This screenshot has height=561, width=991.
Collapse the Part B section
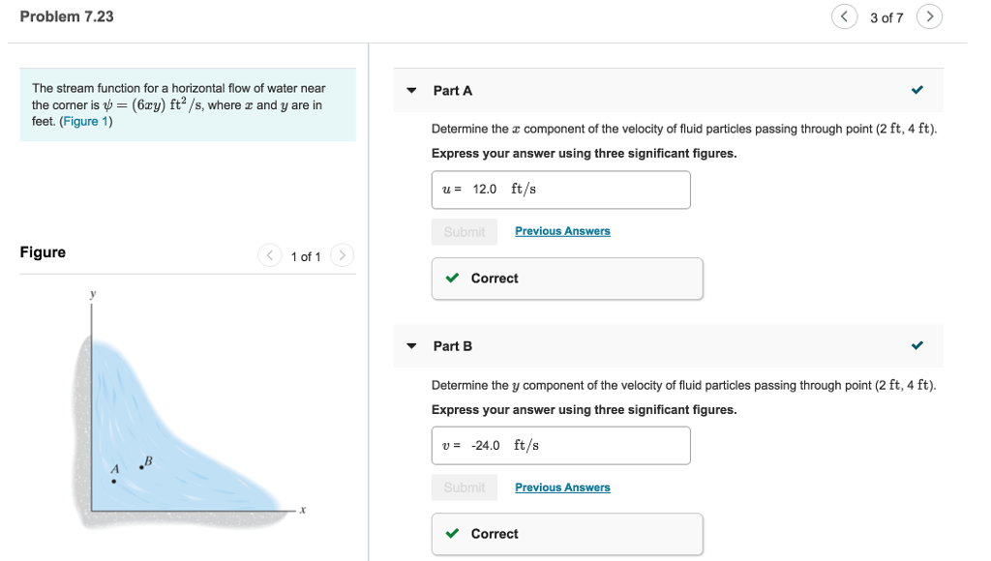pos(411,346)
